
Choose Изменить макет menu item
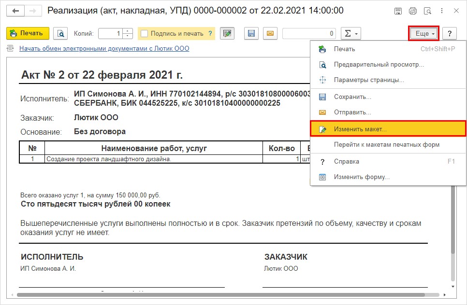(x=388, y=129)
